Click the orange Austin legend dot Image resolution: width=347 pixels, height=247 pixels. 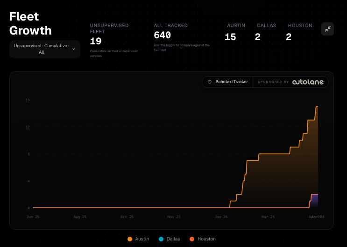pos(130,239)
